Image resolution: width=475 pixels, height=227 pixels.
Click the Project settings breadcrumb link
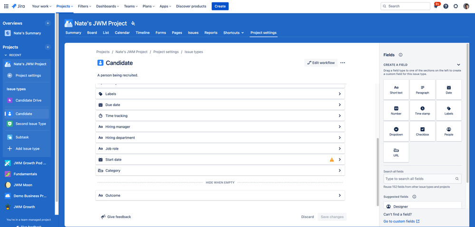[166, 52]
